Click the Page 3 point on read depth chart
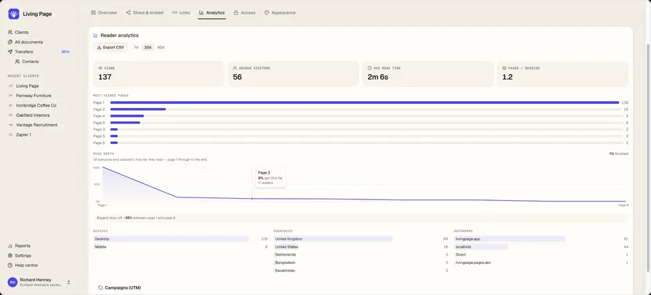Screen dimensions: 651x295 251,199
